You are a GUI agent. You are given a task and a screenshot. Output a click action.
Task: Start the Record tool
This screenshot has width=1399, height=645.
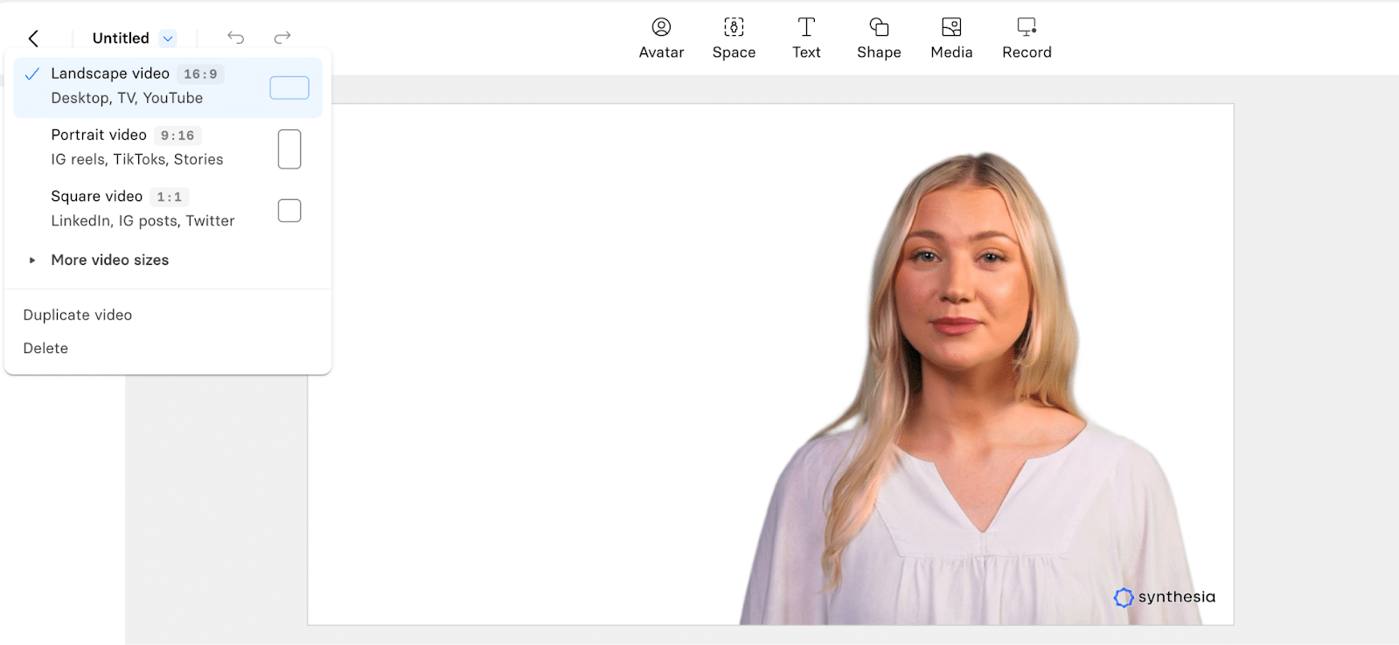pos(1027,39)
